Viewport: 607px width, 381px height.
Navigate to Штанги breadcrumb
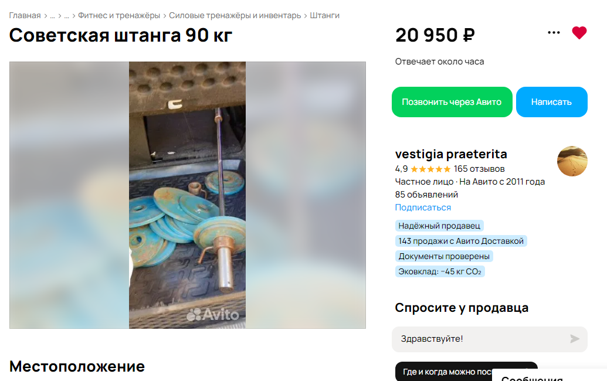pos(324,15)
